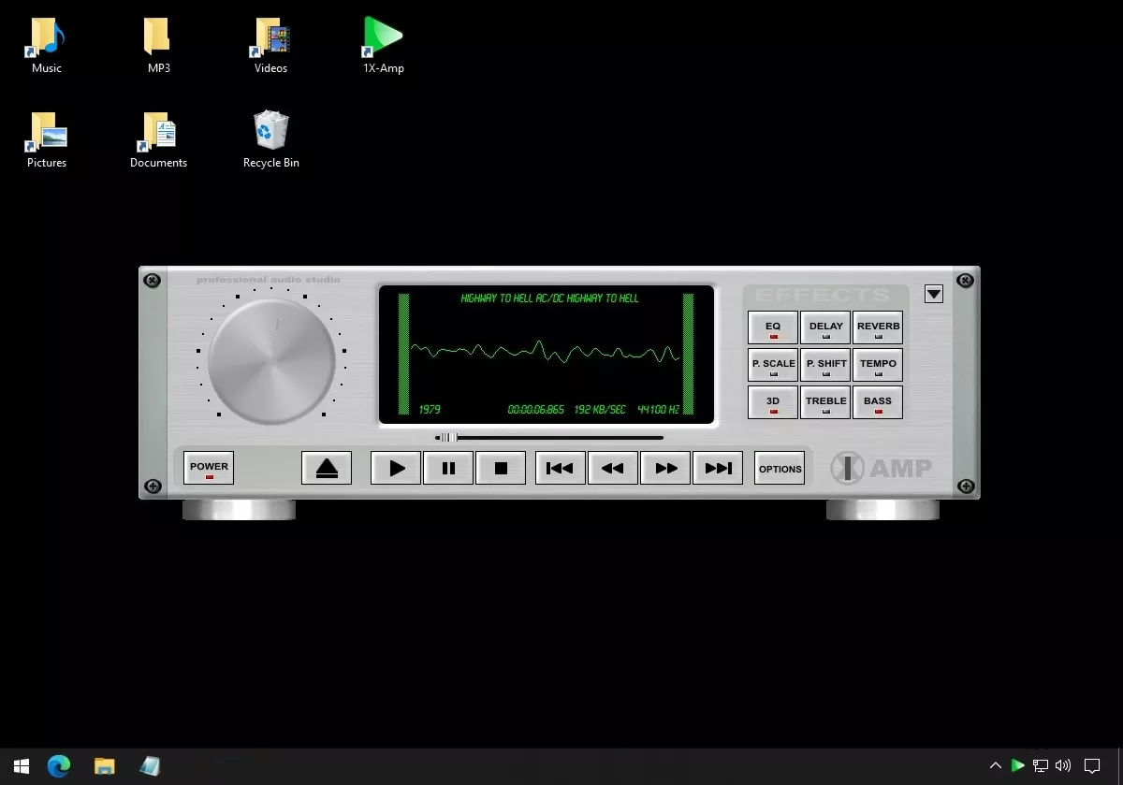Viewport: 1123px width, 785px height.
Task: Rewind the current song
Action: (x=613, y=468)
